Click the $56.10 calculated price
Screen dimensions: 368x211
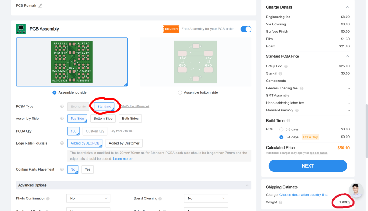(x=343, y=148)
